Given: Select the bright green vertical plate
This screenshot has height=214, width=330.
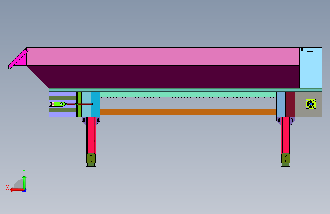Looking at the screenshot, I should coord(79,104).
